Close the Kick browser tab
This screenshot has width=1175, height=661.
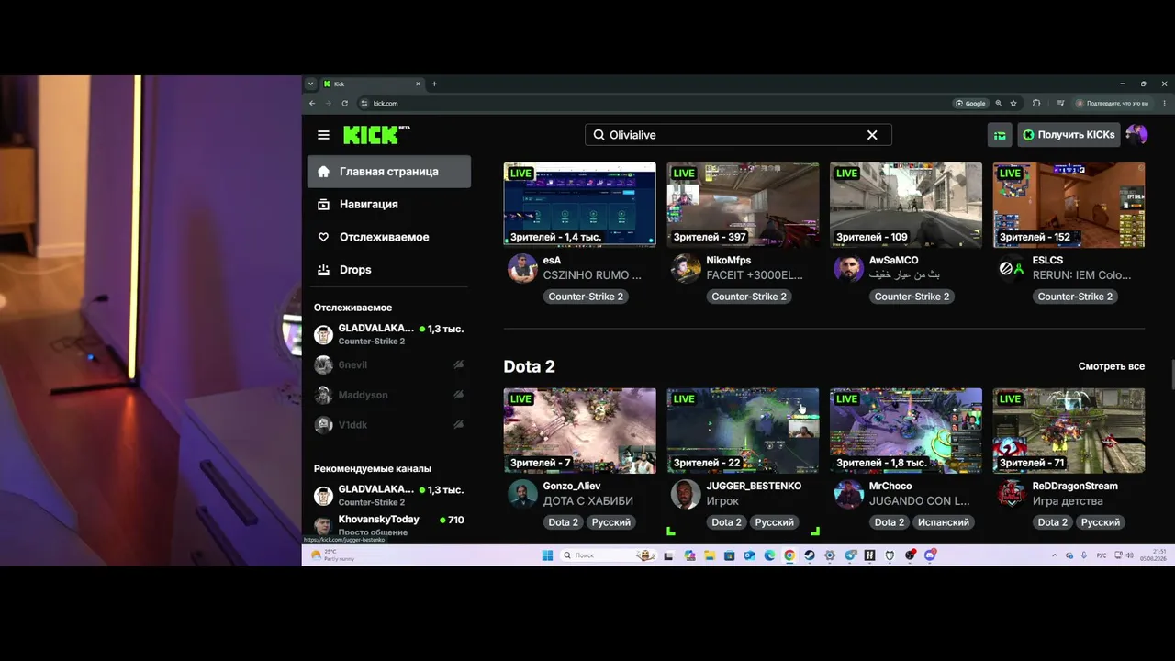point(418,84)
